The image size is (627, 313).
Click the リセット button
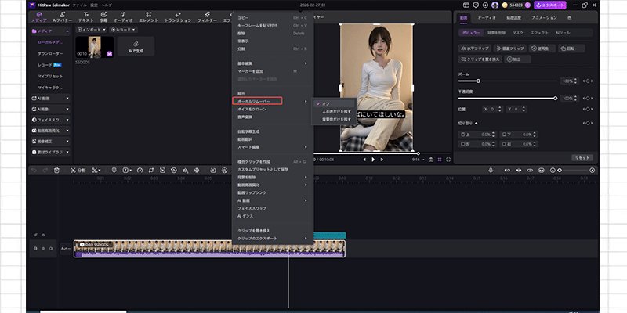point(582,158)
